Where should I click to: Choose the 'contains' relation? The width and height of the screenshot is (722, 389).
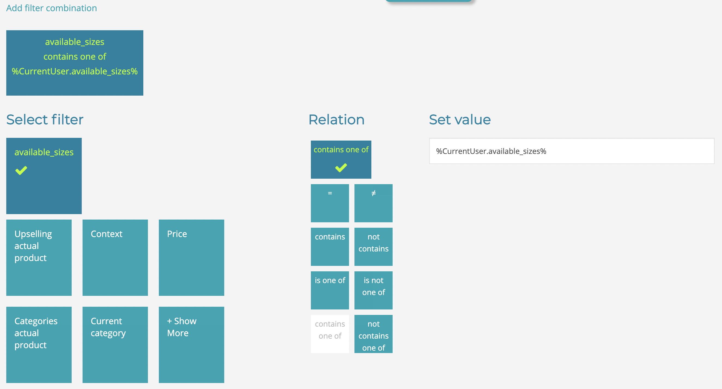coord(330,247)
